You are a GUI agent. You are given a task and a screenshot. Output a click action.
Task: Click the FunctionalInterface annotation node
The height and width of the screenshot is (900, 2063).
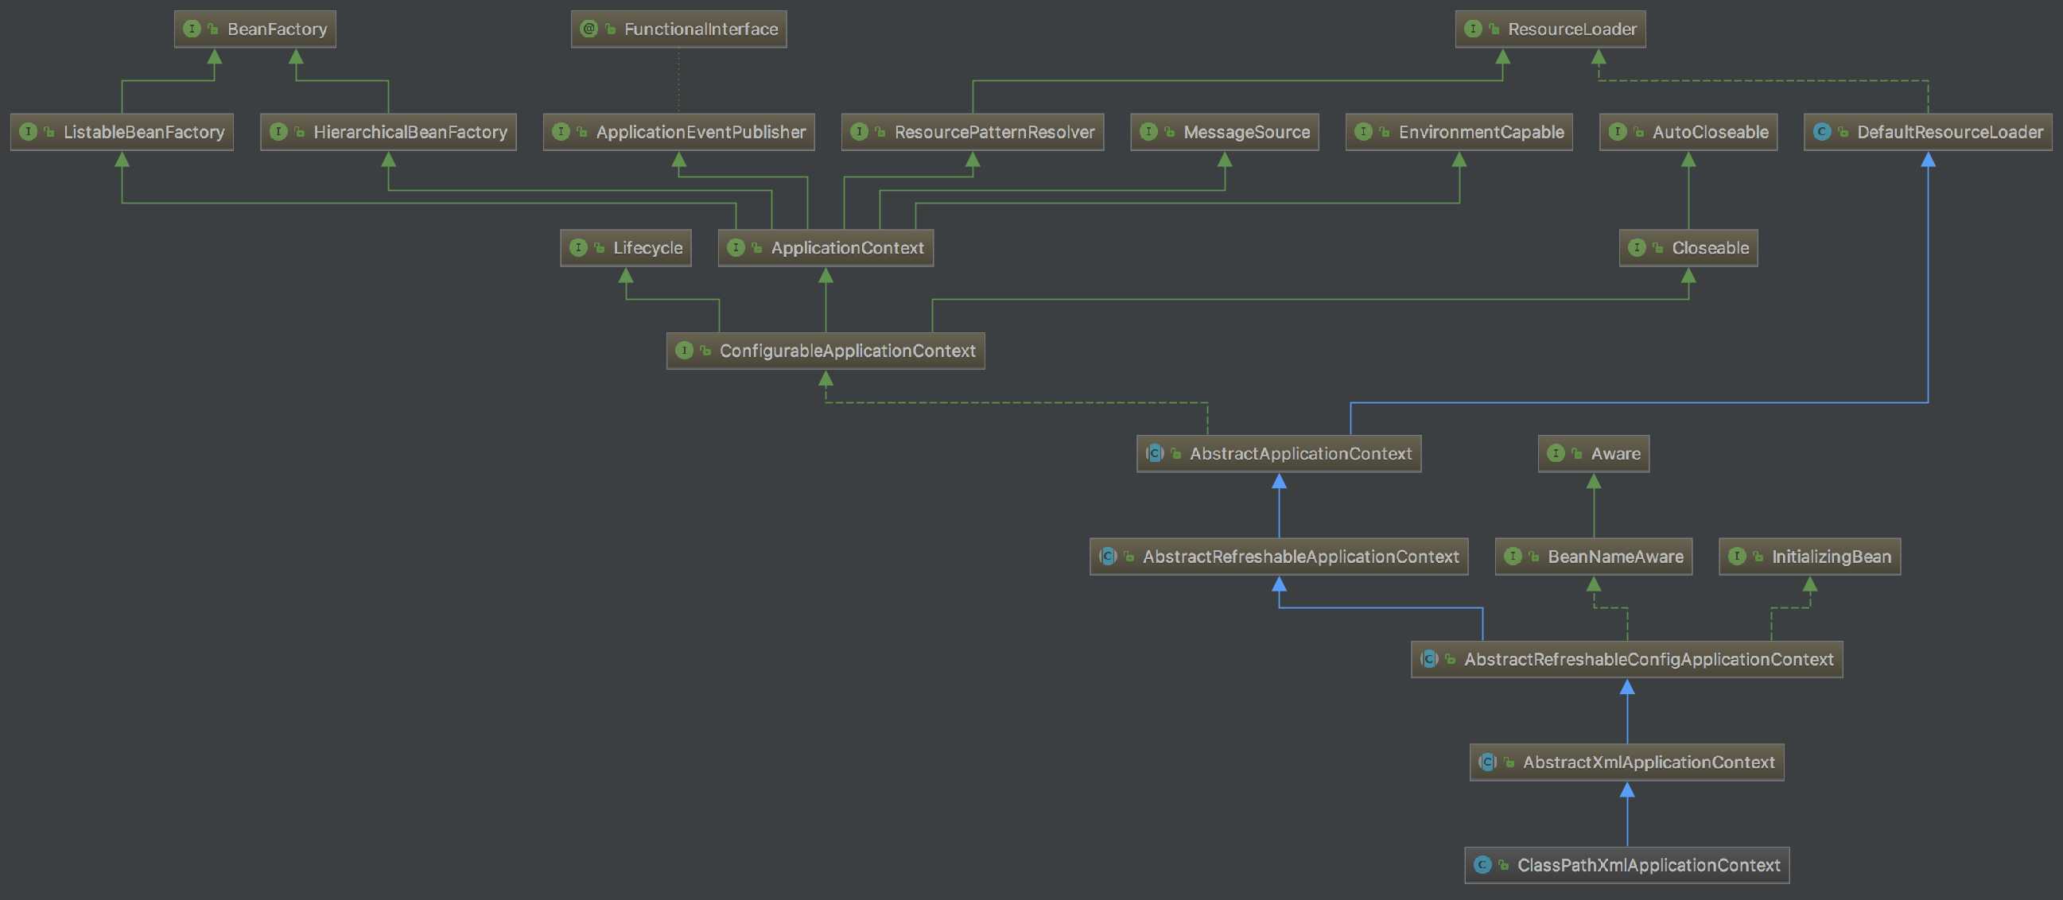click(678, 29)
